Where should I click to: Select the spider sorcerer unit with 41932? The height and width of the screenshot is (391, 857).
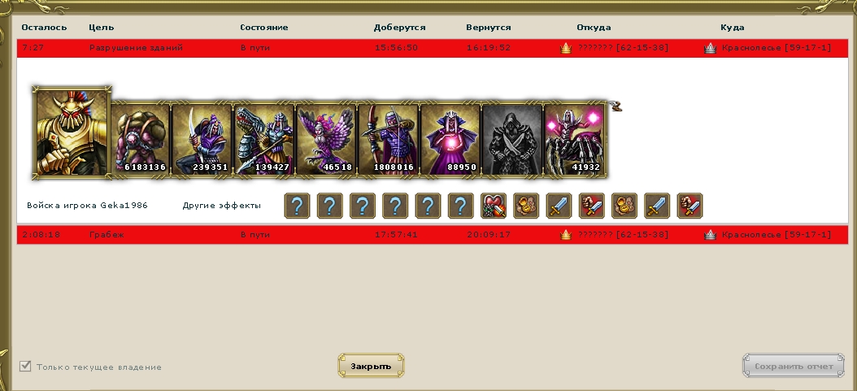point(574,139)
